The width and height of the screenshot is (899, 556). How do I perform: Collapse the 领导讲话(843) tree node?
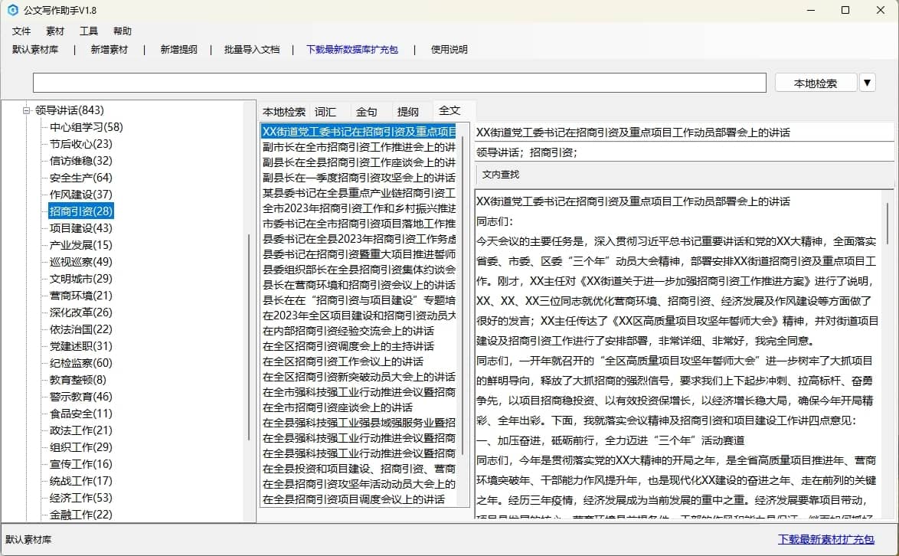(26, 110)
